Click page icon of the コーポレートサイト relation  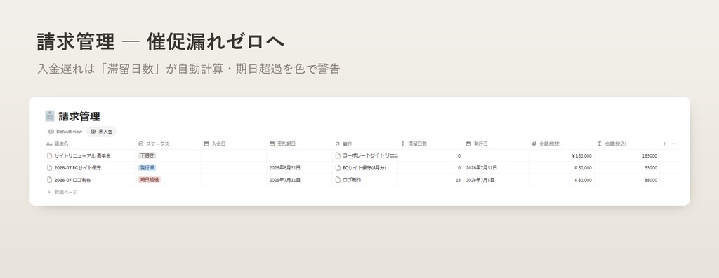tap(338, 155)
